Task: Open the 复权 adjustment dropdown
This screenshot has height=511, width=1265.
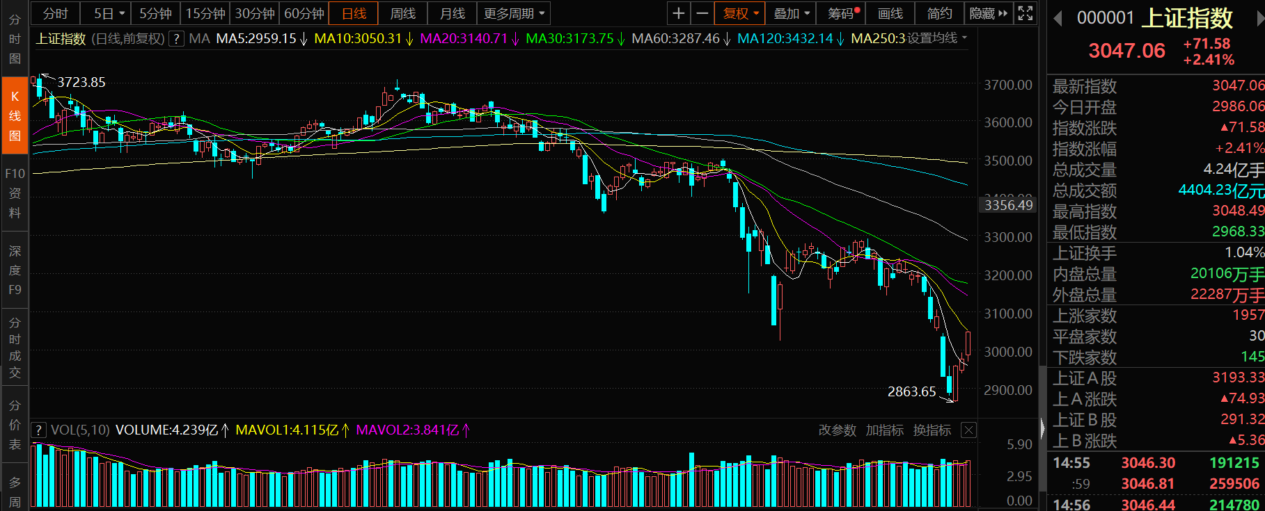Action: [x=741, y=13]
